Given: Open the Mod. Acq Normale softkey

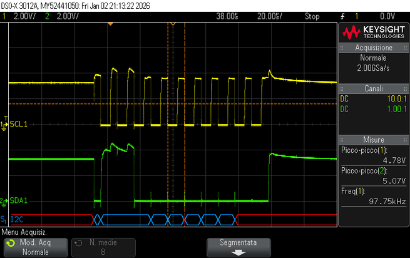Looking at the screenshot, I should coord(36,247).
